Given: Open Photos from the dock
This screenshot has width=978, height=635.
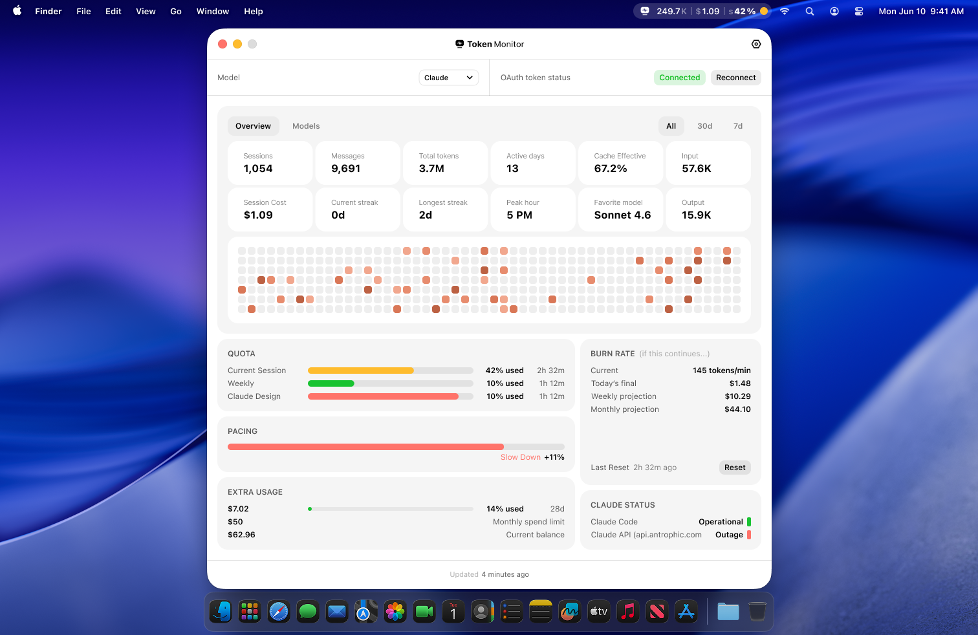Looking at the screenshot, I should click(x=395, y=611).
